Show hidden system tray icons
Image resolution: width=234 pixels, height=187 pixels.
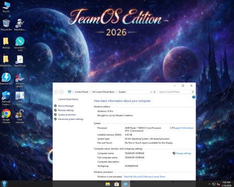tap(209, 184)
